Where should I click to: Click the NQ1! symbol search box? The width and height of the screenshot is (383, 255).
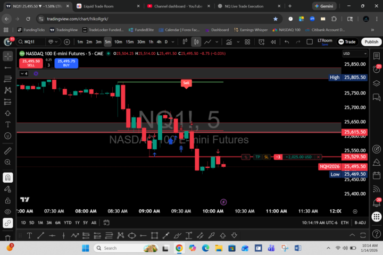(30, 42)
